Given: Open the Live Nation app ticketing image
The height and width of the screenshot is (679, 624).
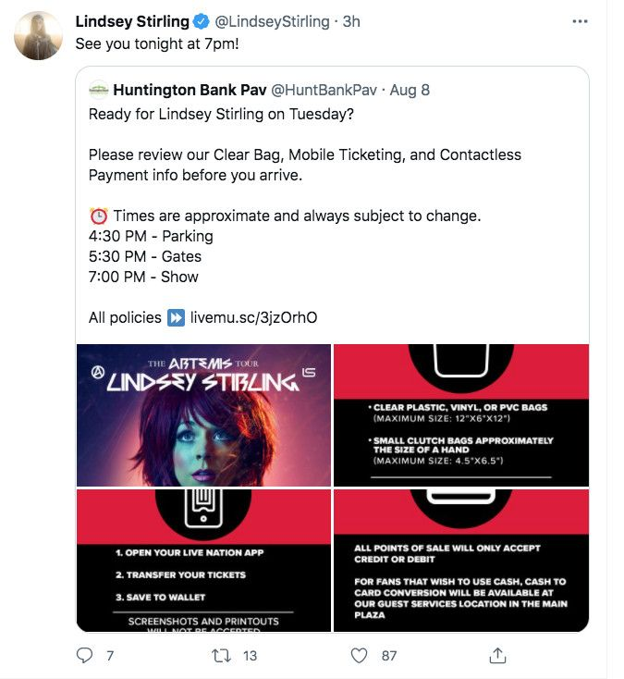Looking at the screenshot, I should point(203,561).
